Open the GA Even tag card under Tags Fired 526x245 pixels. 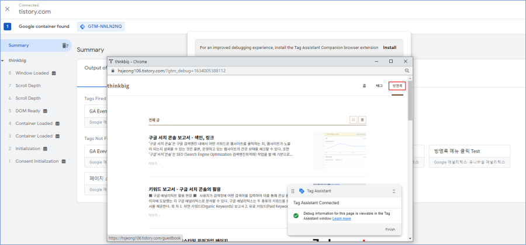(96, 116)
